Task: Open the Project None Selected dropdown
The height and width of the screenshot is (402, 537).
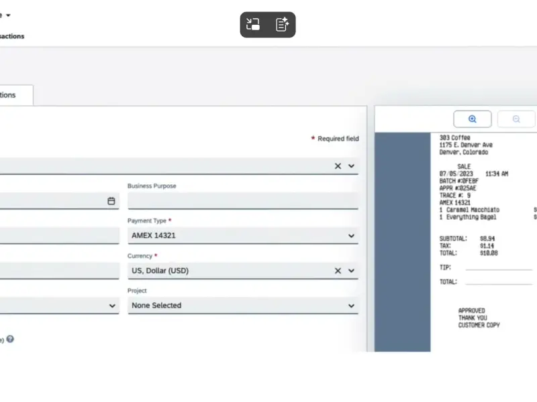Action: 351,306
